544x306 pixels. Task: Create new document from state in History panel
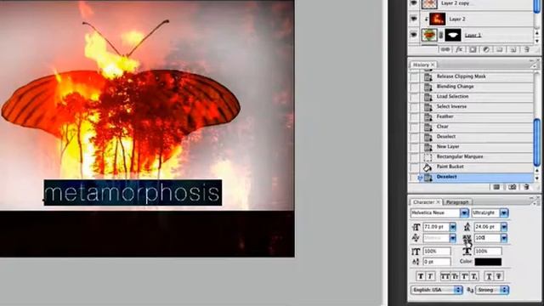496,187
